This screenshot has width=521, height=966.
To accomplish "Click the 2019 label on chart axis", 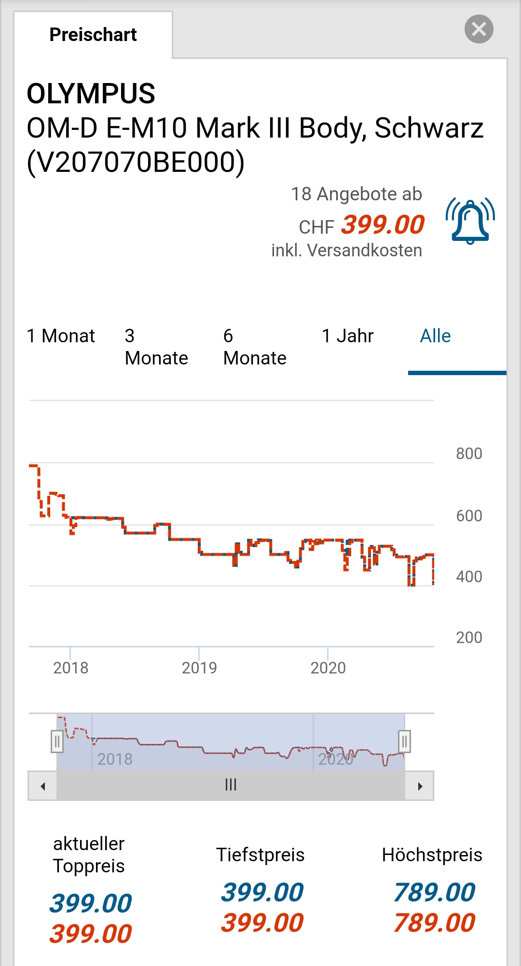I will (x=199, y=668).
